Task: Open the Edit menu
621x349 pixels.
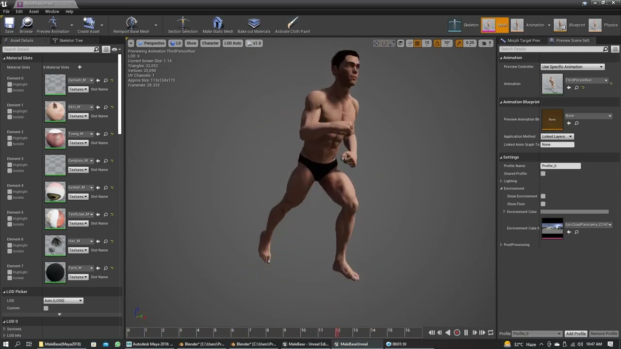Action: [19, 12]
